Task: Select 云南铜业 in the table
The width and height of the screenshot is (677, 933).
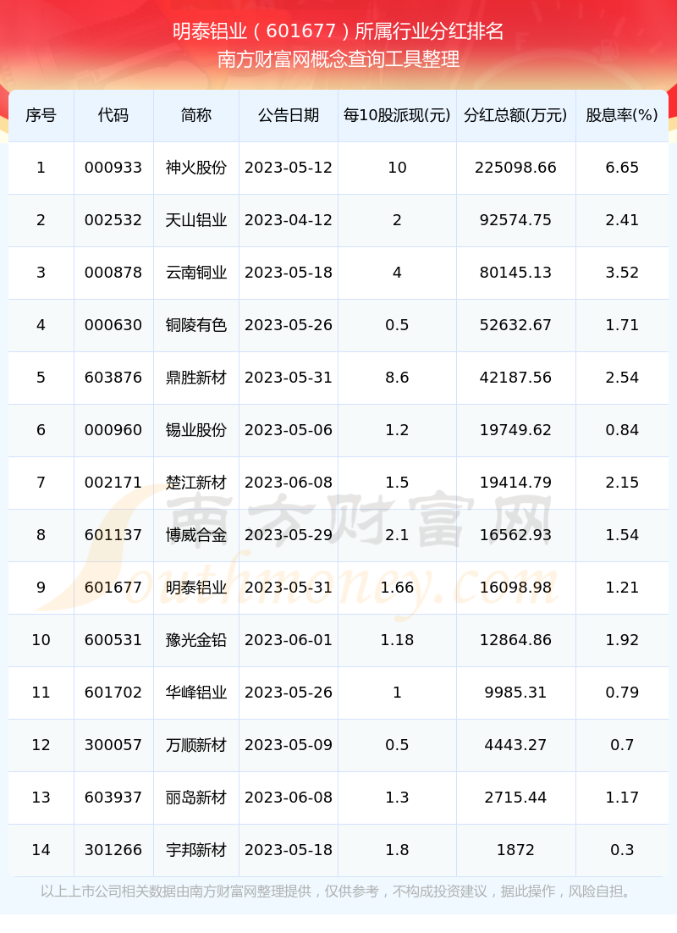Action: [x=196, y=273]
